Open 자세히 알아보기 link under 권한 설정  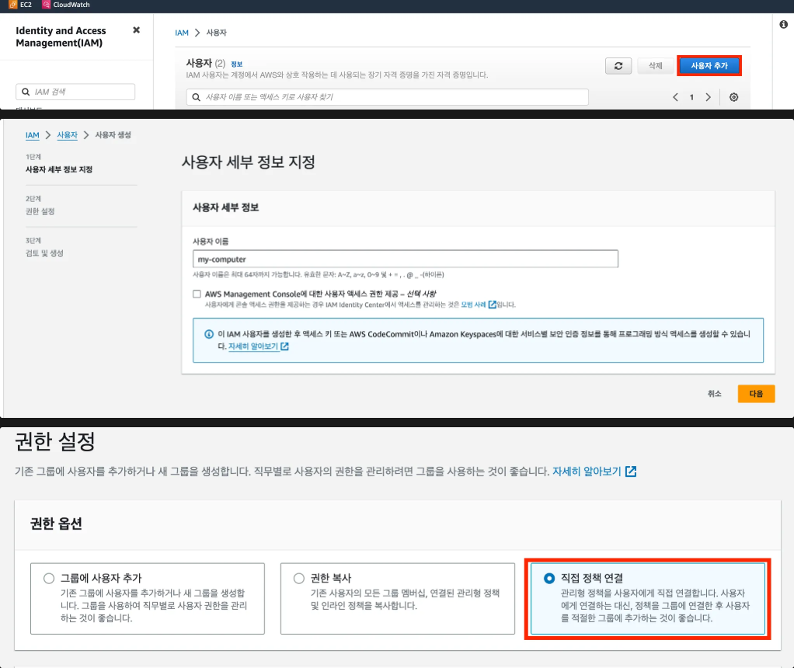(x=587, y=471)
